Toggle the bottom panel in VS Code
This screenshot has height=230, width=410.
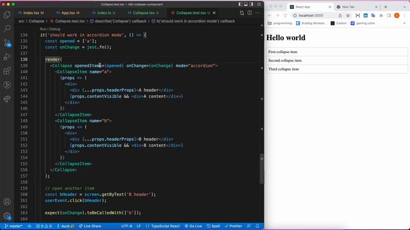(246, 4)
